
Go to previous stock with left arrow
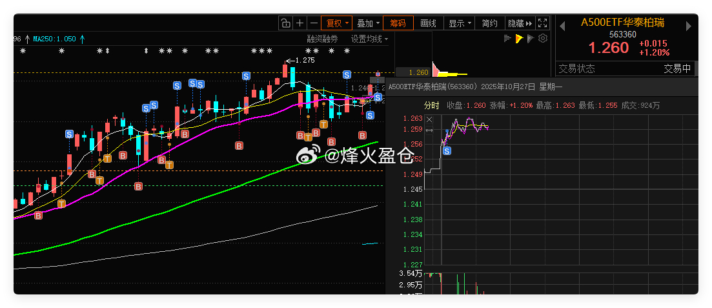[x=562, y=26]
